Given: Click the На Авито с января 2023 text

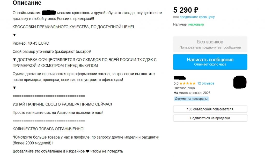Looking at the screenshot, I should tap(192, 93).
